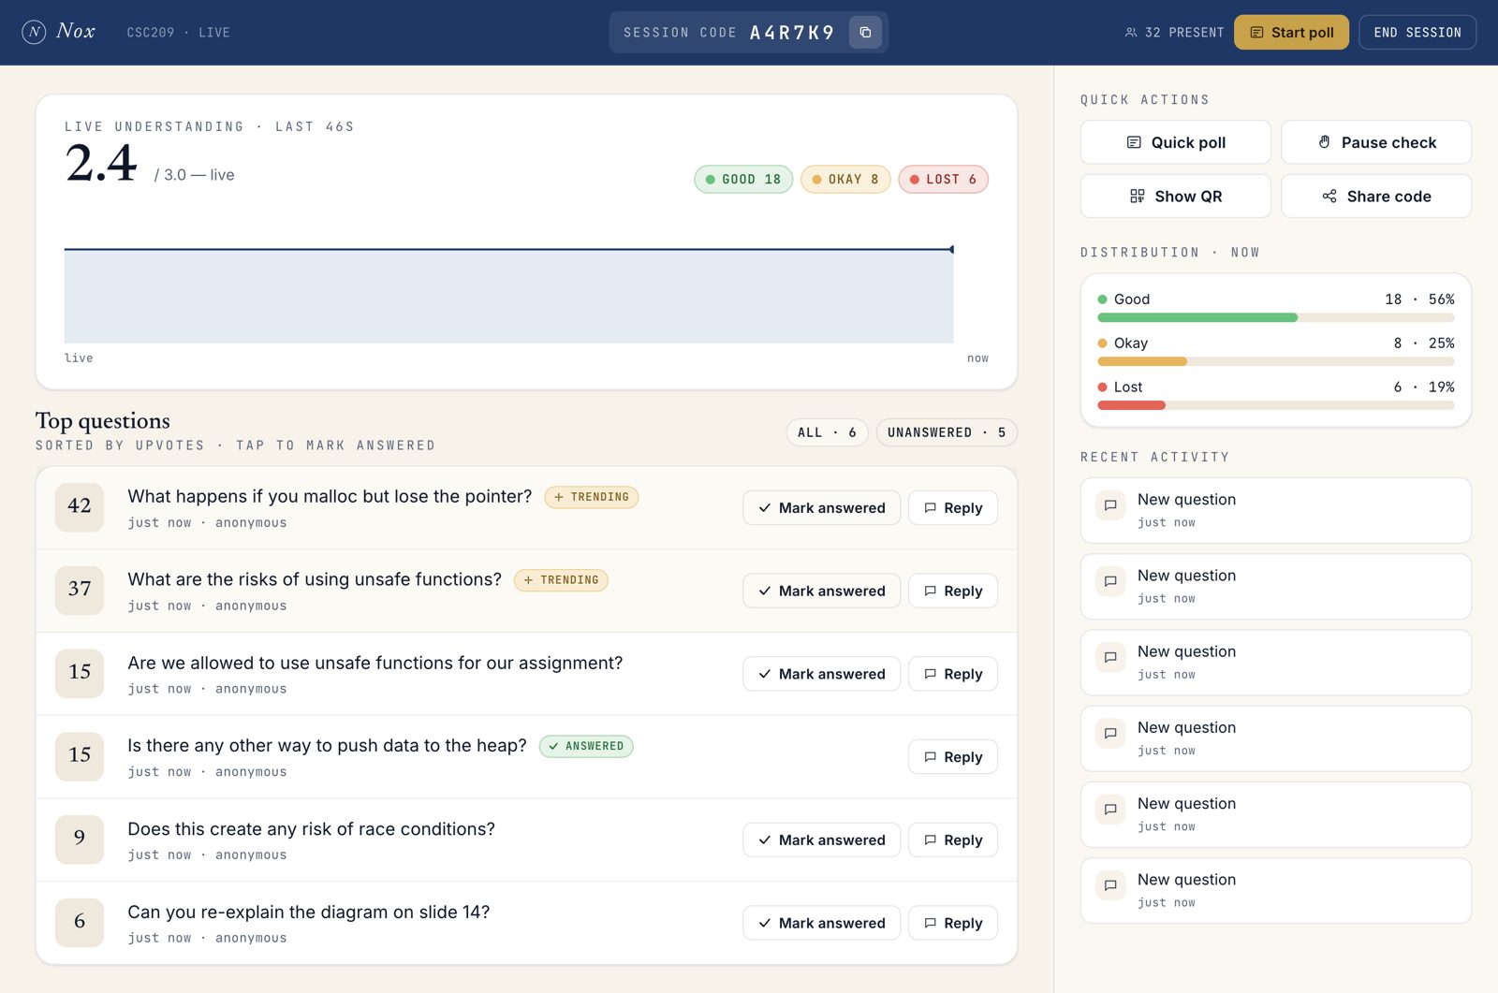Click question text 'Does this create any risk of race conditions?'
Screen dimensions: 1498x993
(311, 829)
